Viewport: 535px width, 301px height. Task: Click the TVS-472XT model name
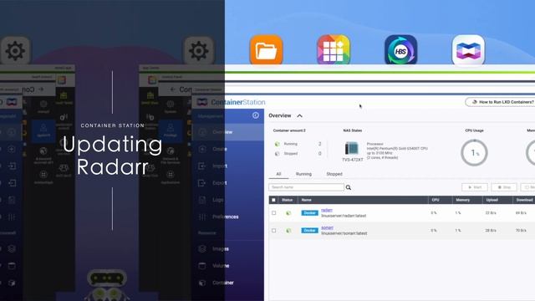[x=353, y=160]
